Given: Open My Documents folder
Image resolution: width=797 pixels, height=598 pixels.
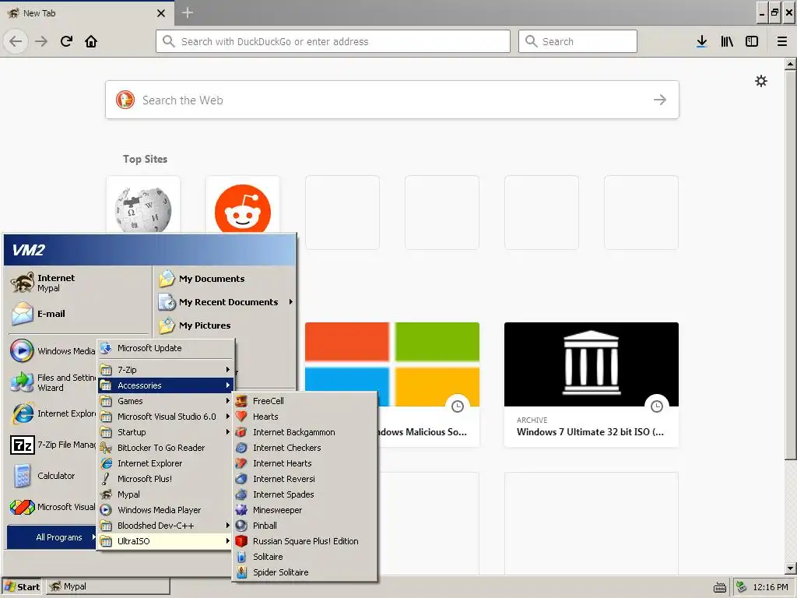Looking at the screenshot, I should pyautogui.click(x=225, y=279).
